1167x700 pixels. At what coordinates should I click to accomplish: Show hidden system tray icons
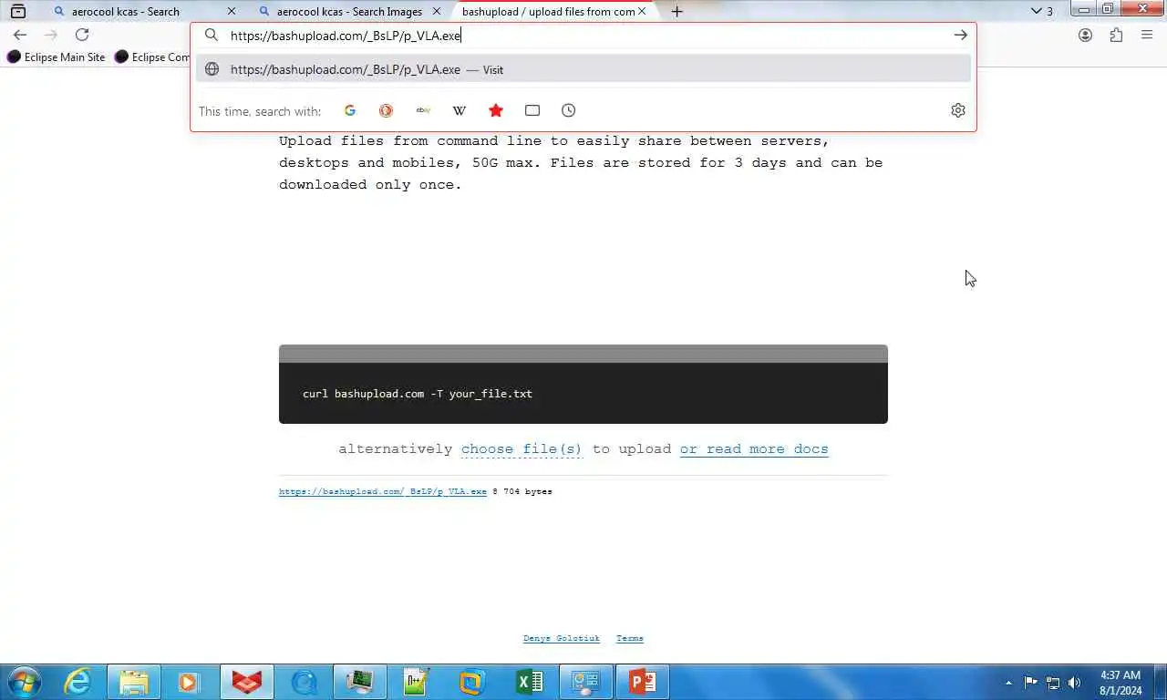pyautogui.click(x=1008, y=682)
